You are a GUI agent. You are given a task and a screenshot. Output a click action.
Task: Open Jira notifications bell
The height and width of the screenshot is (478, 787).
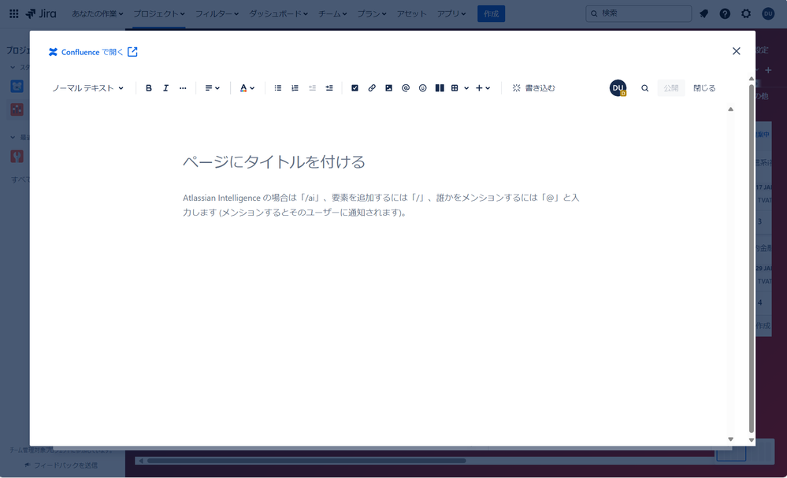pyautogui.click(x=703, y=13)
